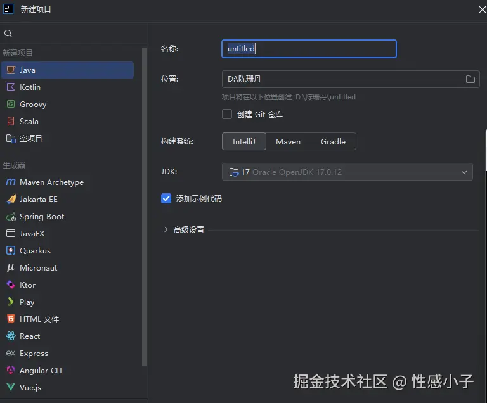
Task: Select Java in the project list
Action: [x=67, y=70]
